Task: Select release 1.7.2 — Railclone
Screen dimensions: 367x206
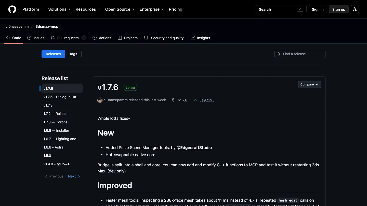Action: 62,114
